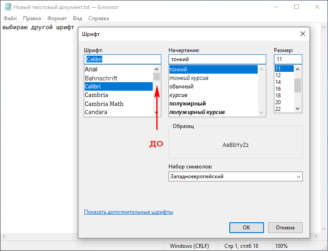Open the Справка menu

[99, 18]
